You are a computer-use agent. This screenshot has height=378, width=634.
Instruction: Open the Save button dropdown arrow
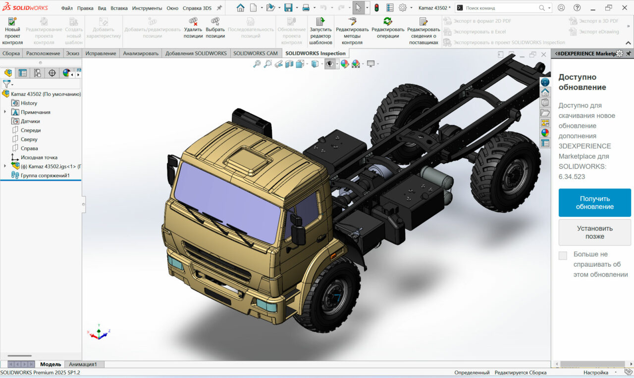(x=297, y=8)
